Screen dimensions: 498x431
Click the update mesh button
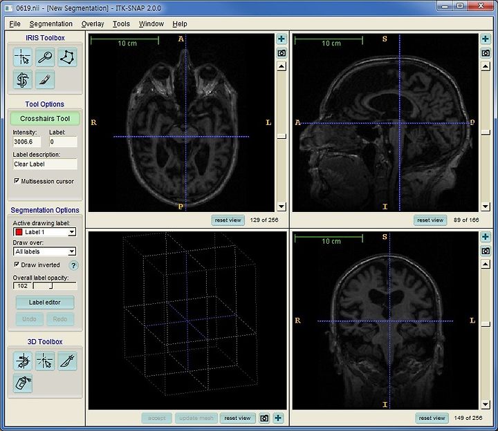[196, 418]
